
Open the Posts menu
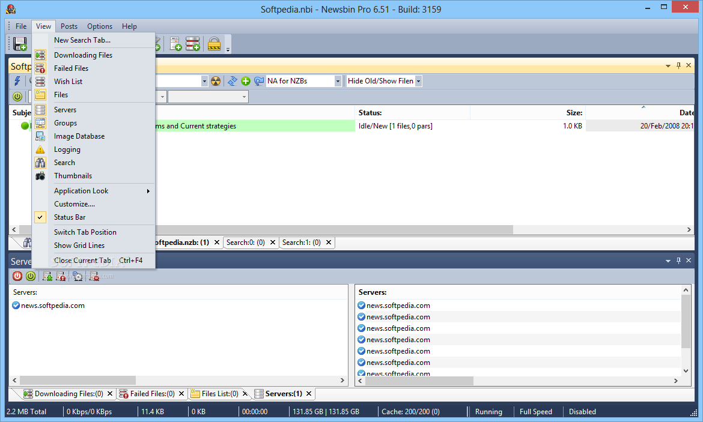point(69,26)
